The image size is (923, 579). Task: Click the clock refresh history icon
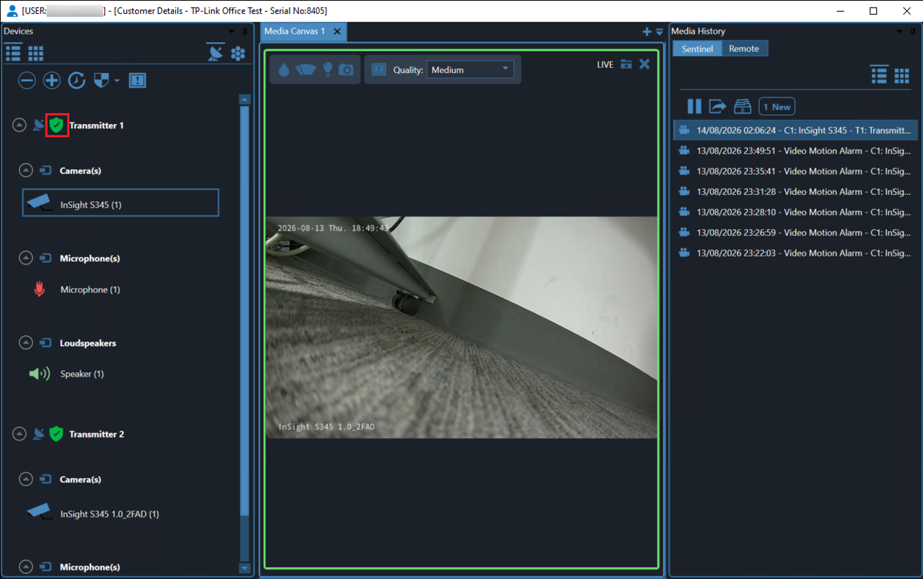pos(76,81)
